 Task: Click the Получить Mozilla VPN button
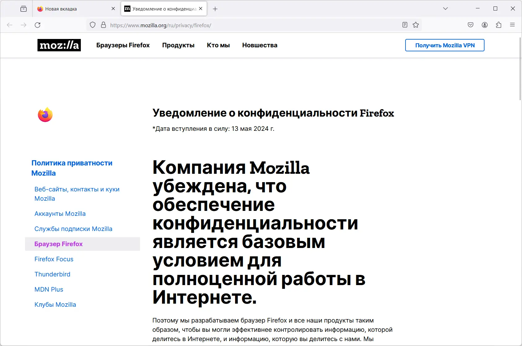[445, 45]
